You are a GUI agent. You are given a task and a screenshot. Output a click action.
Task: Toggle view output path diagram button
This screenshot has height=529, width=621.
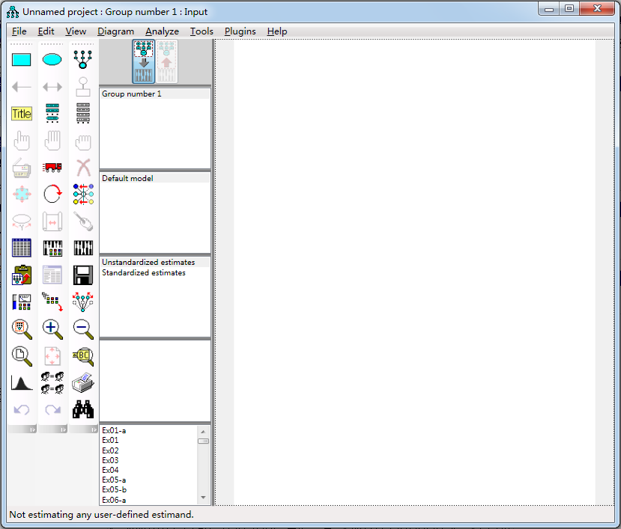166,61
